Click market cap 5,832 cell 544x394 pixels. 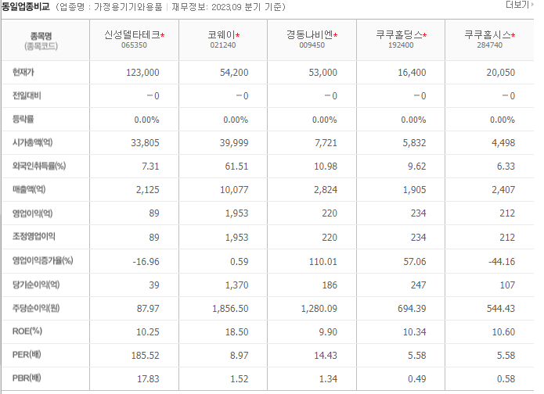click(414, 143)
